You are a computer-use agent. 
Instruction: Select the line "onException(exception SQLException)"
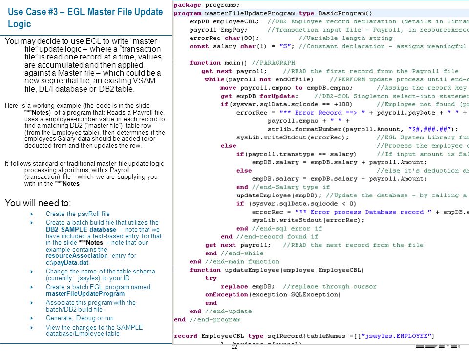273,295
